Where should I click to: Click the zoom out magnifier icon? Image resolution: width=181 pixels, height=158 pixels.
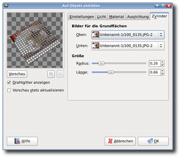click(x=51, y=74)
